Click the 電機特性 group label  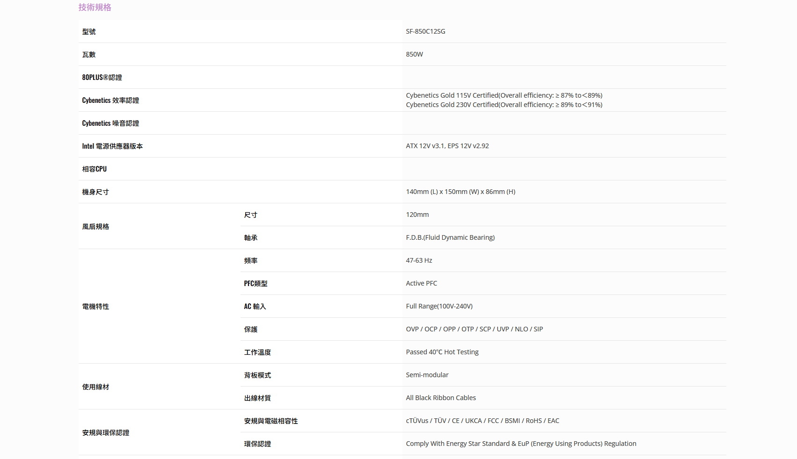[x=95, y=306]
